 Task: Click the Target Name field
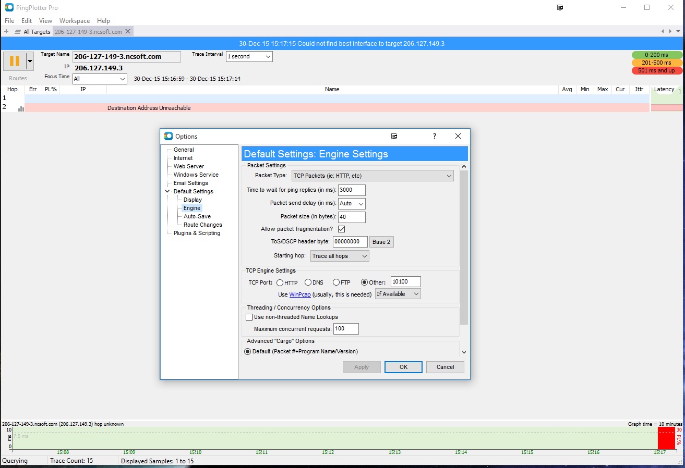click(x=127, y=56)
